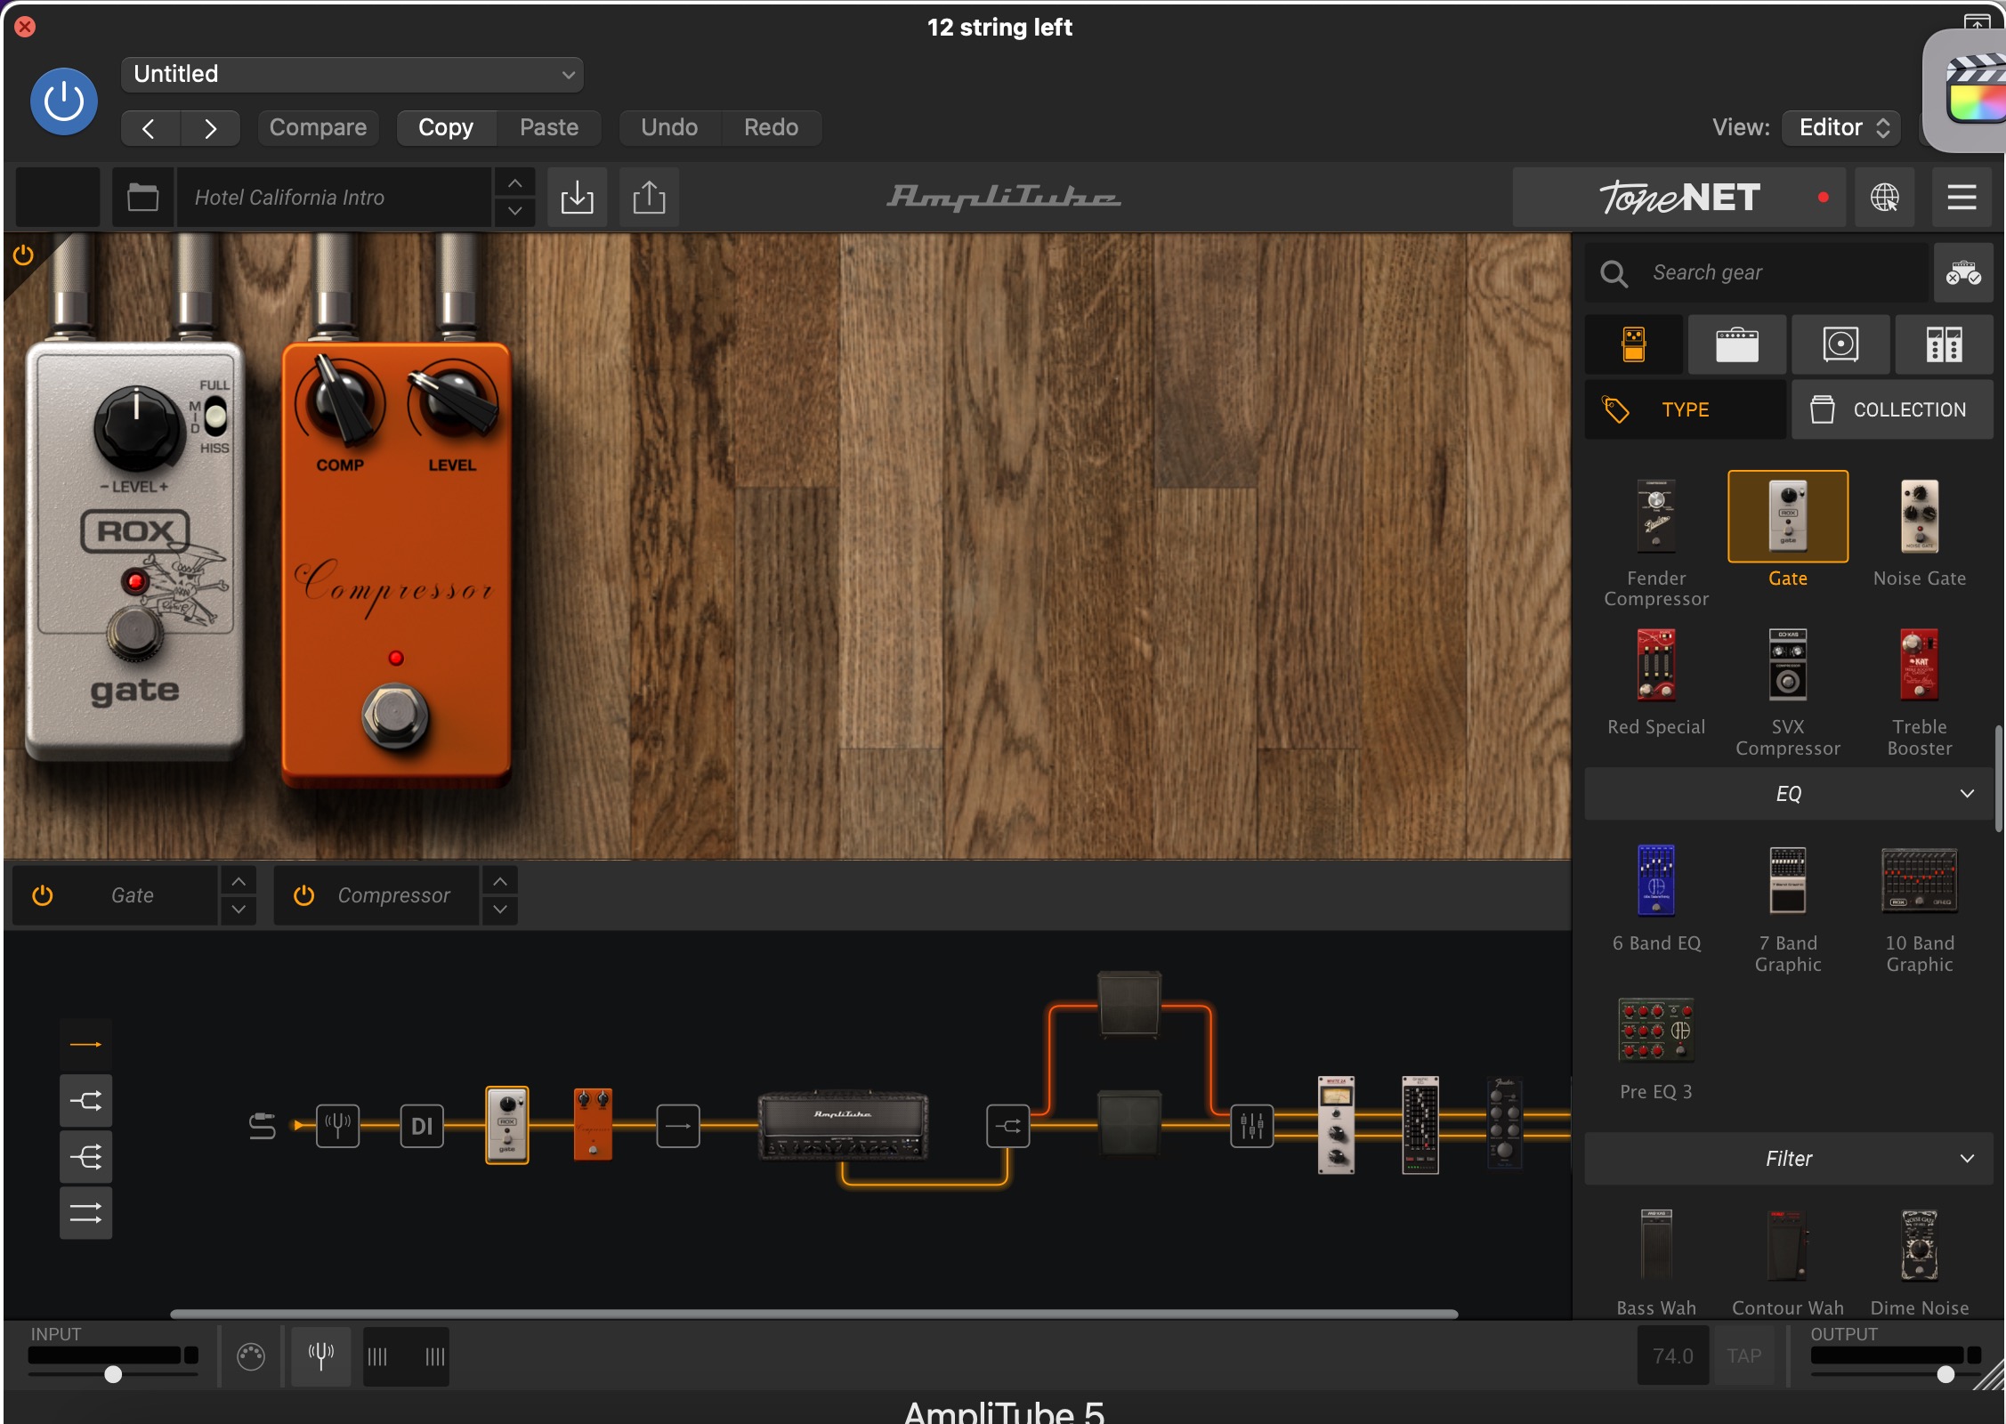This screenshot has height=1424, width=2006.
Task: Click the circular preferences icon in bottom bar
Action: (x=251, y=1356)
